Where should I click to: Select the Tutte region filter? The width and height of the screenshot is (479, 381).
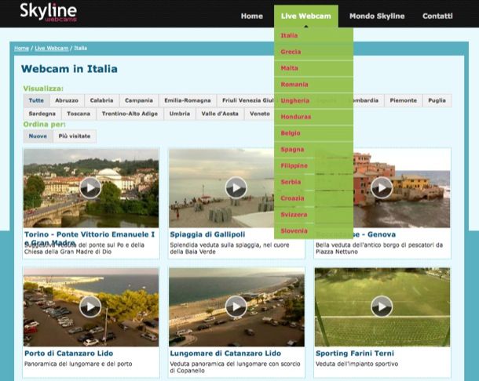tap(36, 100)
